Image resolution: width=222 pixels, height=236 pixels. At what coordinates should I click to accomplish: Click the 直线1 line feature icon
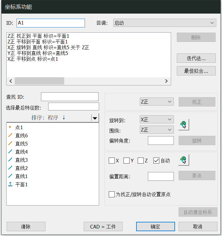tap(10, 176)
